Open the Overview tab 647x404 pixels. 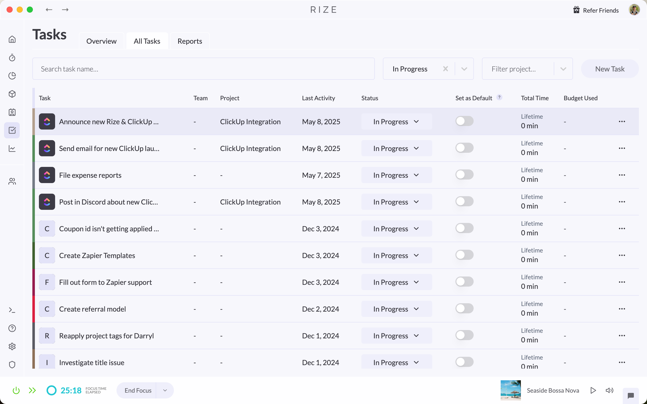(101, 41)
